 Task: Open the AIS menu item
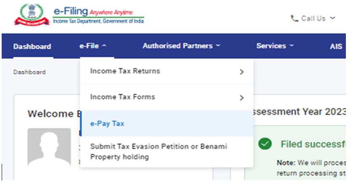pos(336,46)
